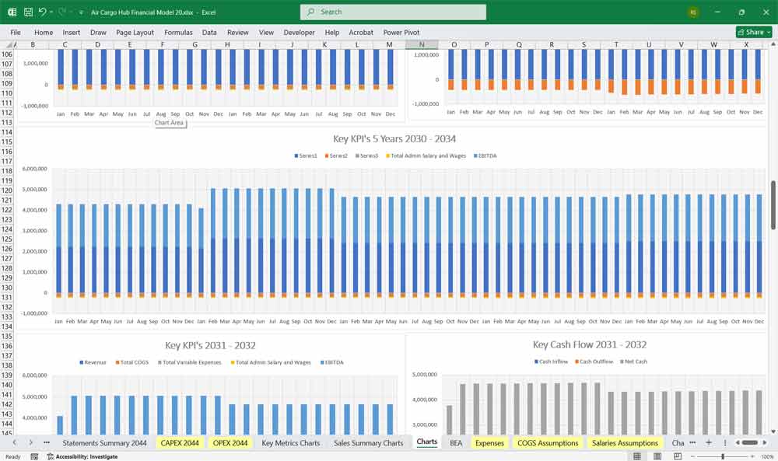Image resolution: width=778 pixels, height=461 pixels.
Task: Switch to Page Layout view icon
Action: coord(657,456)
